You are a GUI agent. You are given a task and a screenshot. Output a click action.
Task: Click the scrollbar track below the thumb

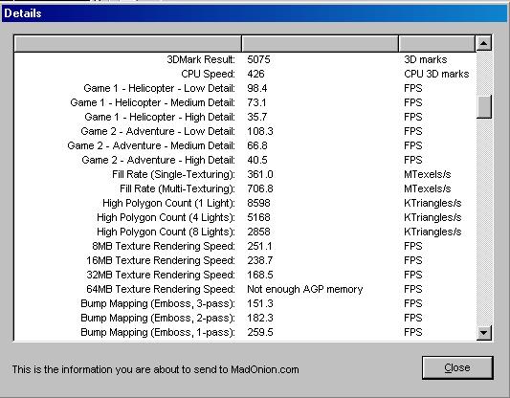click(x=483, y=221)
